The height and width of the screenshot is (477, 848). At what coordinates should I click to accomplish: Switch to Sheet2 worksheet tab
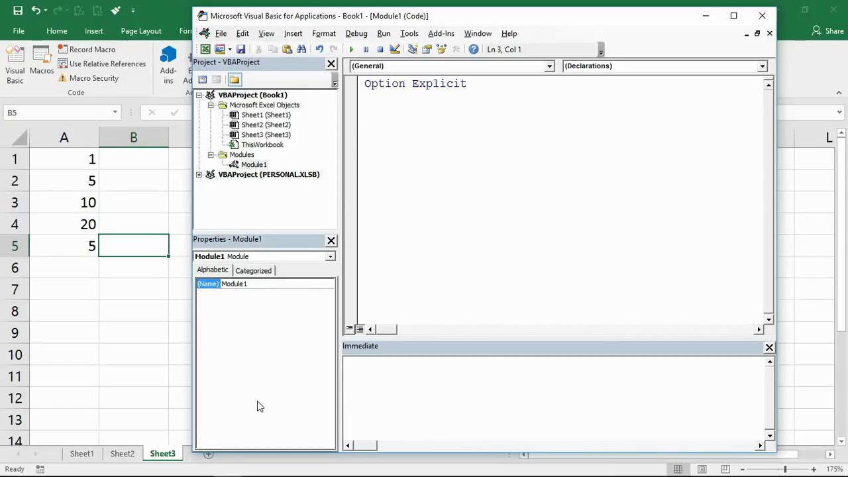click(x=123, y=454)
